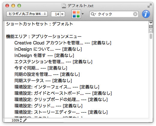This screenshot has width=156, height=126.
Task: Click the font size field showing 14
Action: [55, 14]
